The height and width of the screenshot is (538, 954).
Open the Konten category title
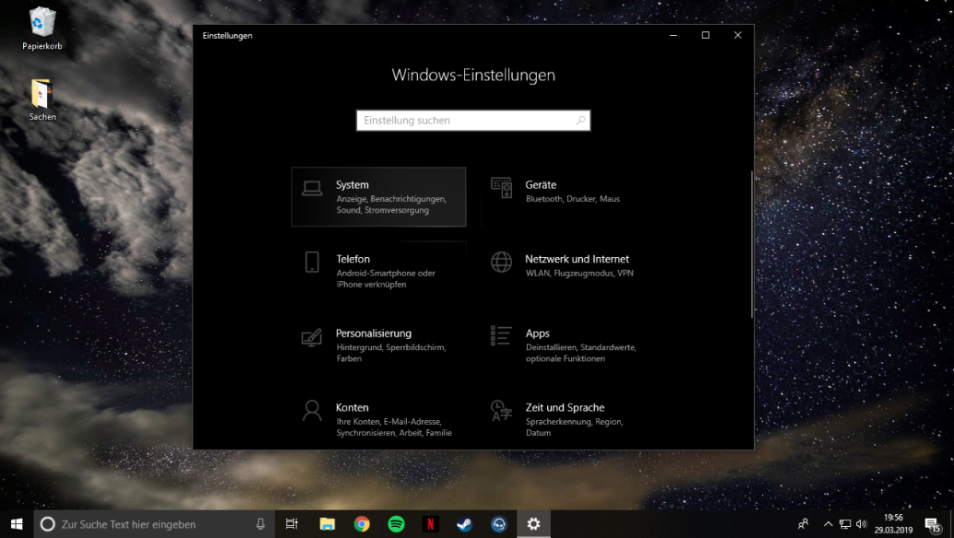pos(352,407)
